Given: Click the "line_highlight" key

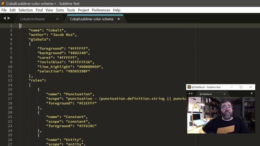Looking at the screenshot, I should 55,67.
